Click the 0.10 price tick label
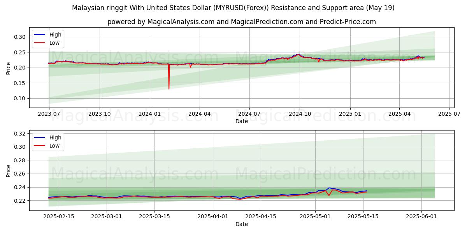This screenshot has width=467, height=233. point(20,99)
